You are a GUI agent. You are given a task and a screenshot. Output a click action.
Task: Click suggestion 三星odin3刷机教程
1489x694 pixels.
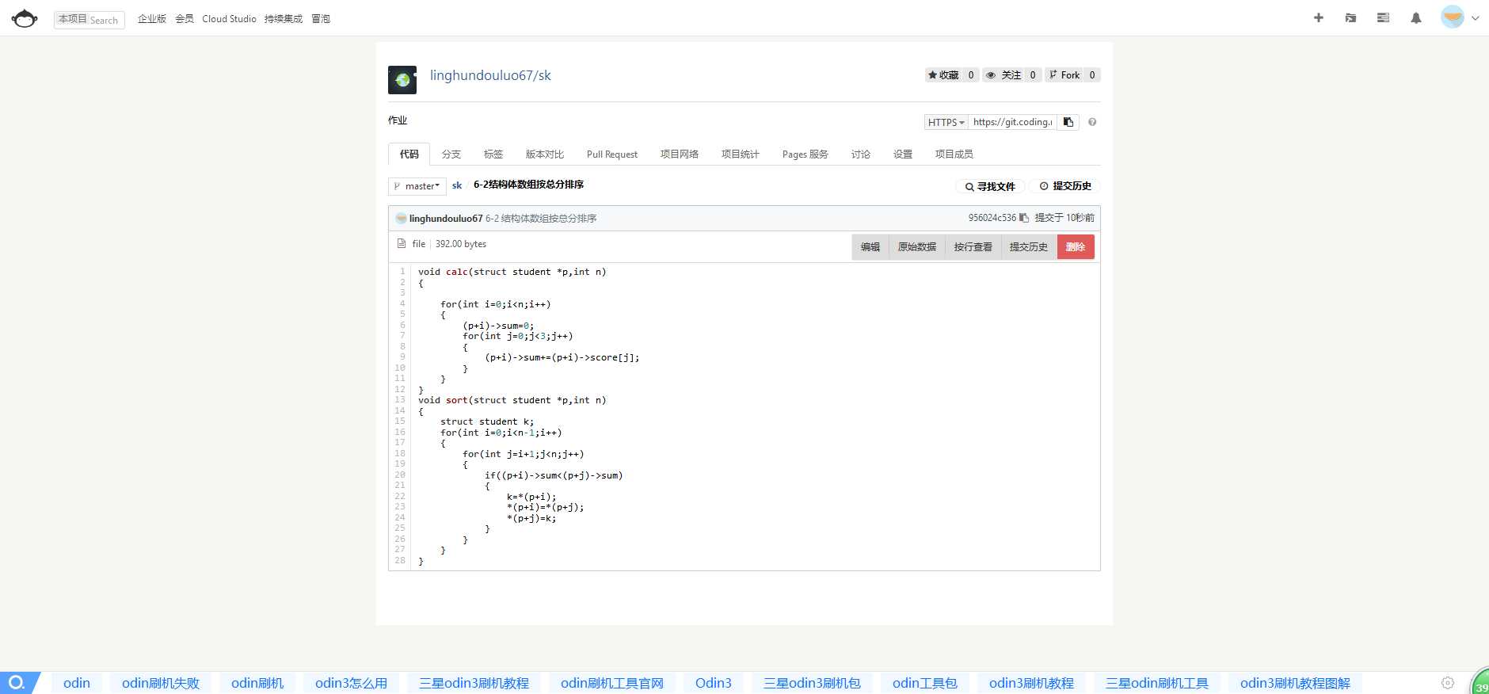click(x=474, y=683)
